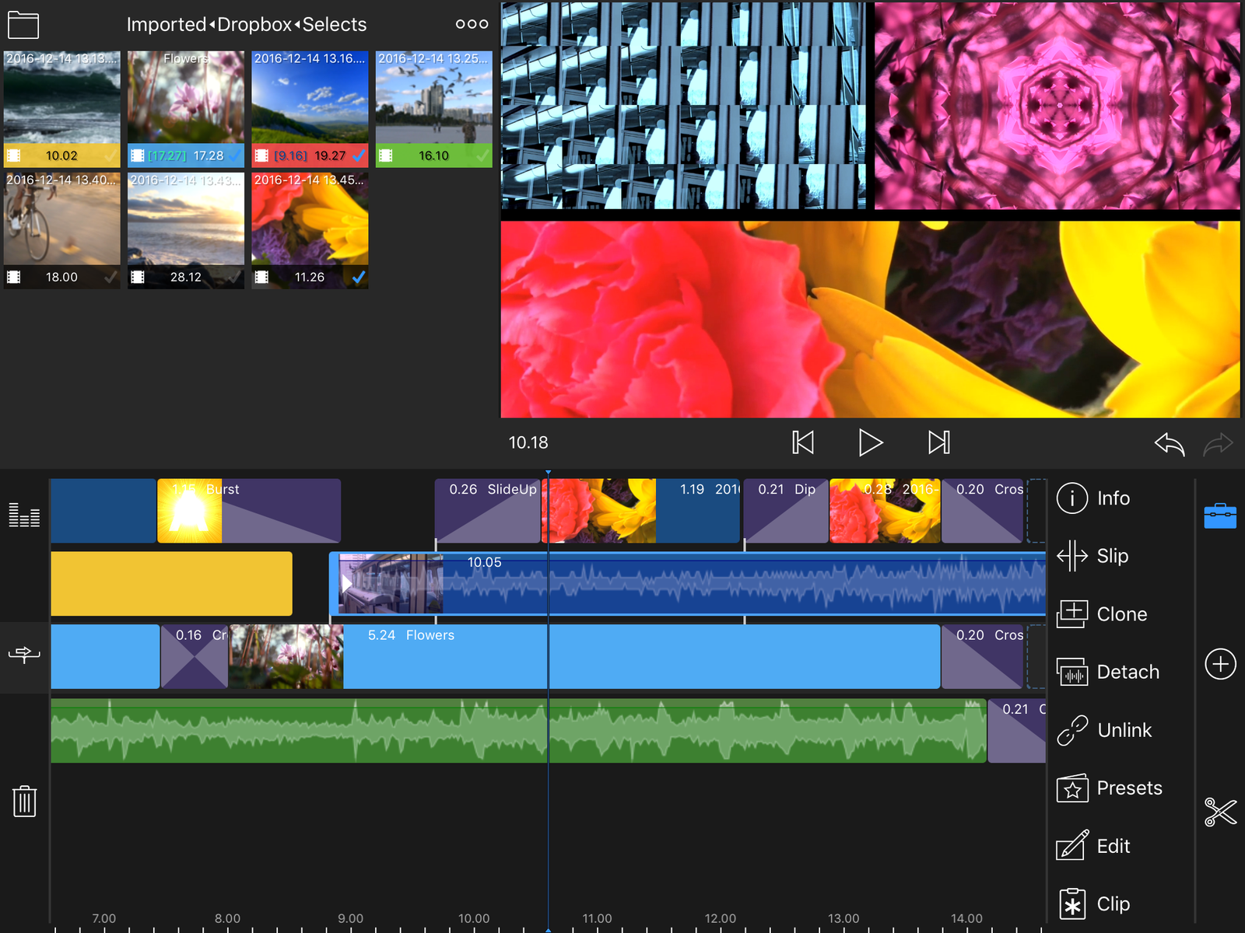Select the seagulls clip 16.10
The width and height of the screenshot is (1245, 933).
point(434,109)
